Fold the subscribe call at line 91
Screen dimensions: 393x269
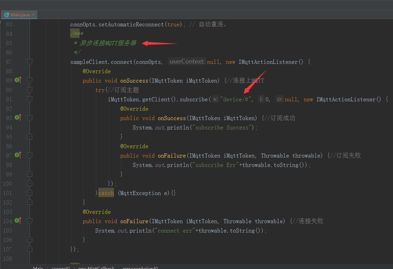coord(30,99)
